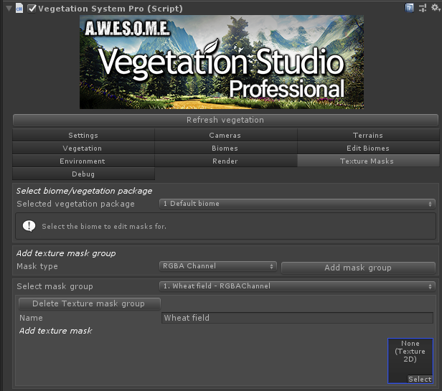The image size is (442, 391).
Task: Switch to the Cameras tab
Action: [225, 136]
